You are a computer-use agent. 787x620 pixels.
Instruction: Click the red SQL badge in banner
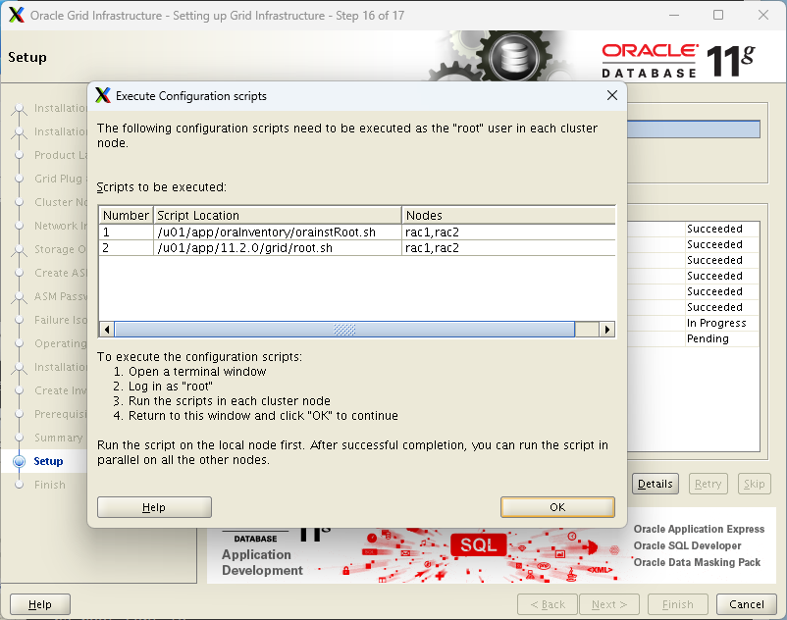478,544
